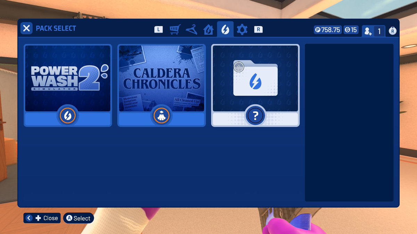Select the mystery folder pack card
This screenshot has width=417, height=234.
(255, 85)
